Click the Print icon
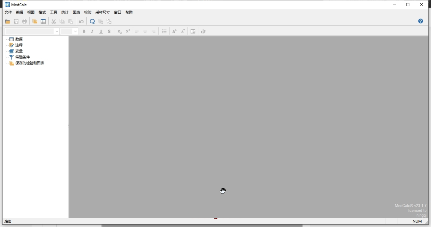Viewport: 431px width, 227px height. (x=24, y=22)
